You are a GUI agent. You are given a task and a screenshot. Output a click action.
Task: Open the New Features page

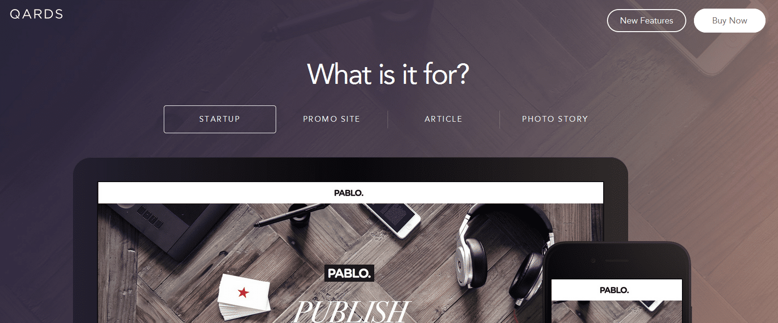click(646, 21)
